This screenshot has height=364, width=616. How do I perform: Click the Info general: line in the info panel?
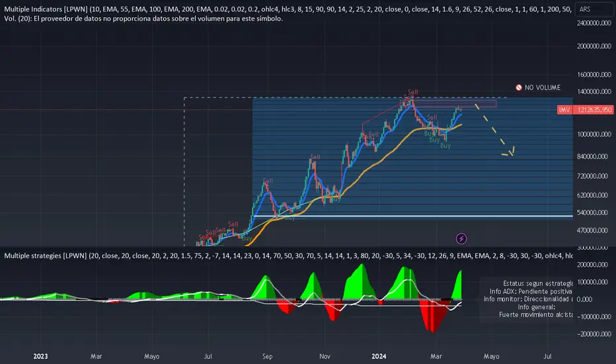536,307
